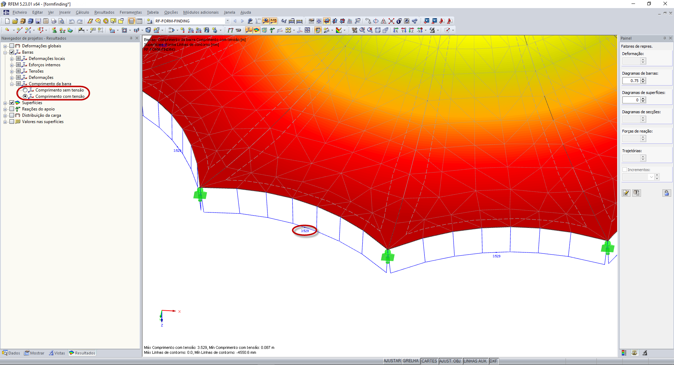Screen dimensions: 674x365
Task: Toggle Deformações locais checkbox
Action: (18, 59)
